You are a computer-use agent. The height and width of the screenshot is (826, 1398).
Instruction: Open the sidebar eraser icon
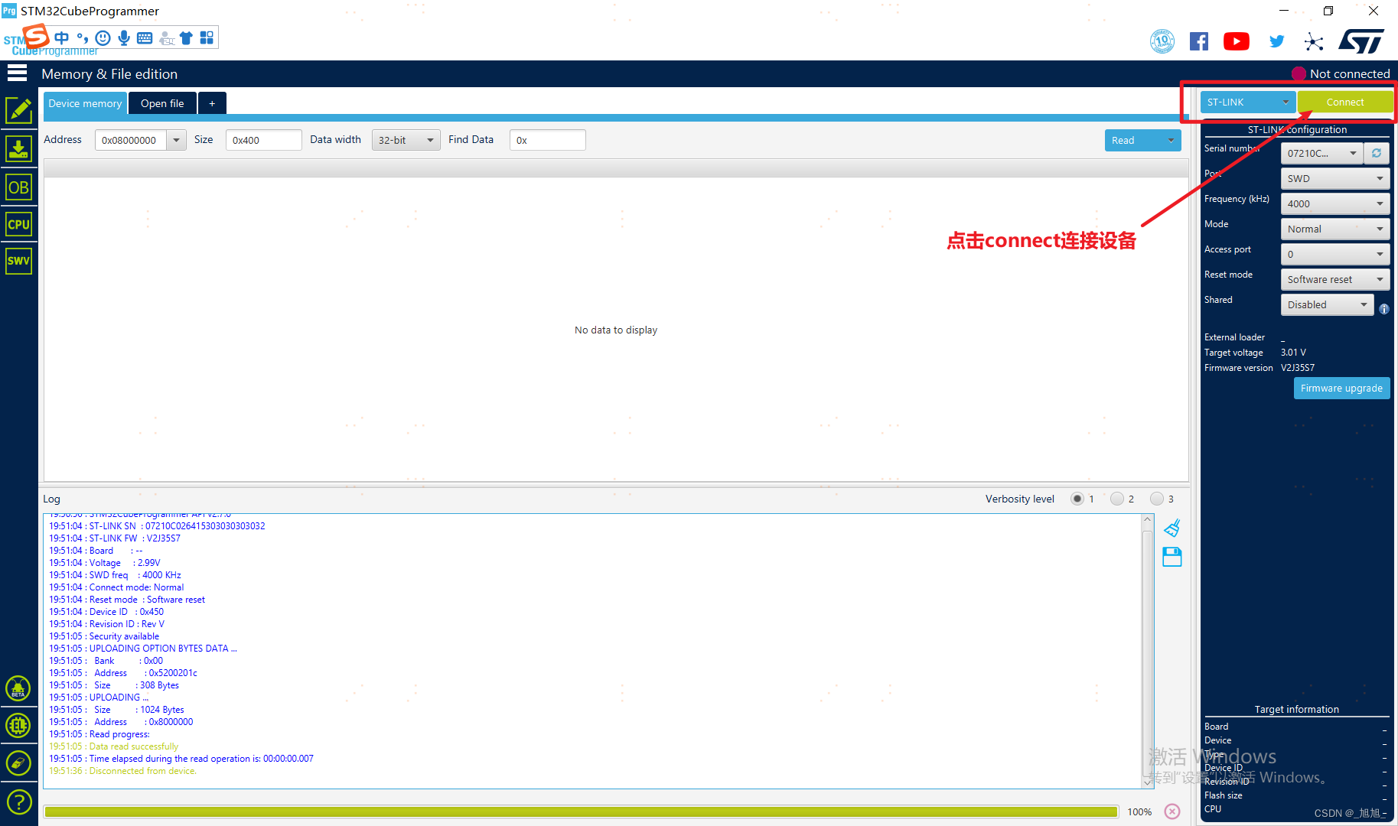pyautogui.click(x=18, y=763)
